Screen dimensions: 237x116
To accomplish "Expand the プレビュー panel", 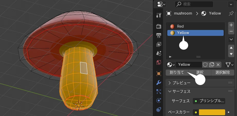I will [170, 83].
